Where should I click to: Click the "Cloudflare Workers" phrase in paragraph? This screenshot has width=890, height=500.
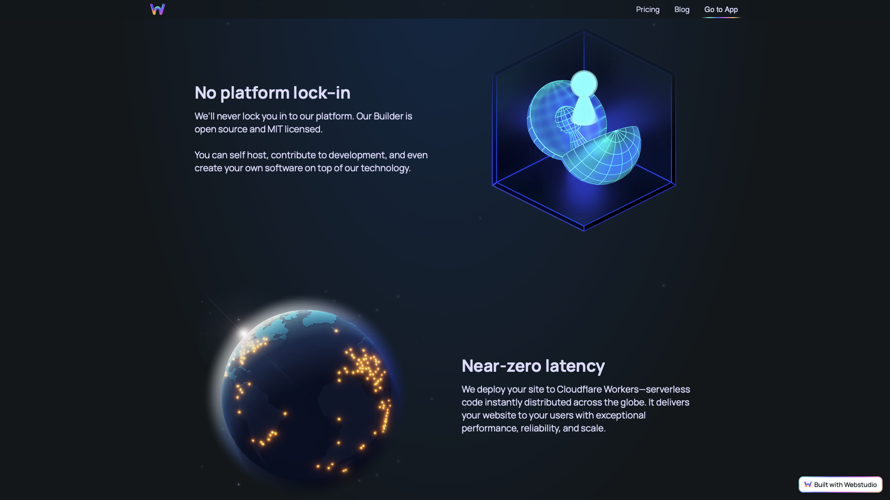(597, 389)
